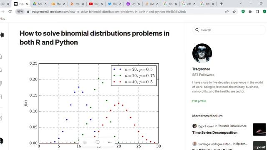Bookmark this page with the star icon
The image size is (267, 150).
click(x=234, y=12)
